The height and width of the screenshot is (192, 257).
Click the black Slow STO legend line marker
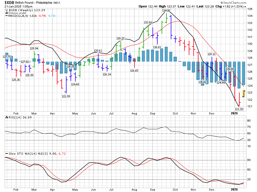click(7, 154)
